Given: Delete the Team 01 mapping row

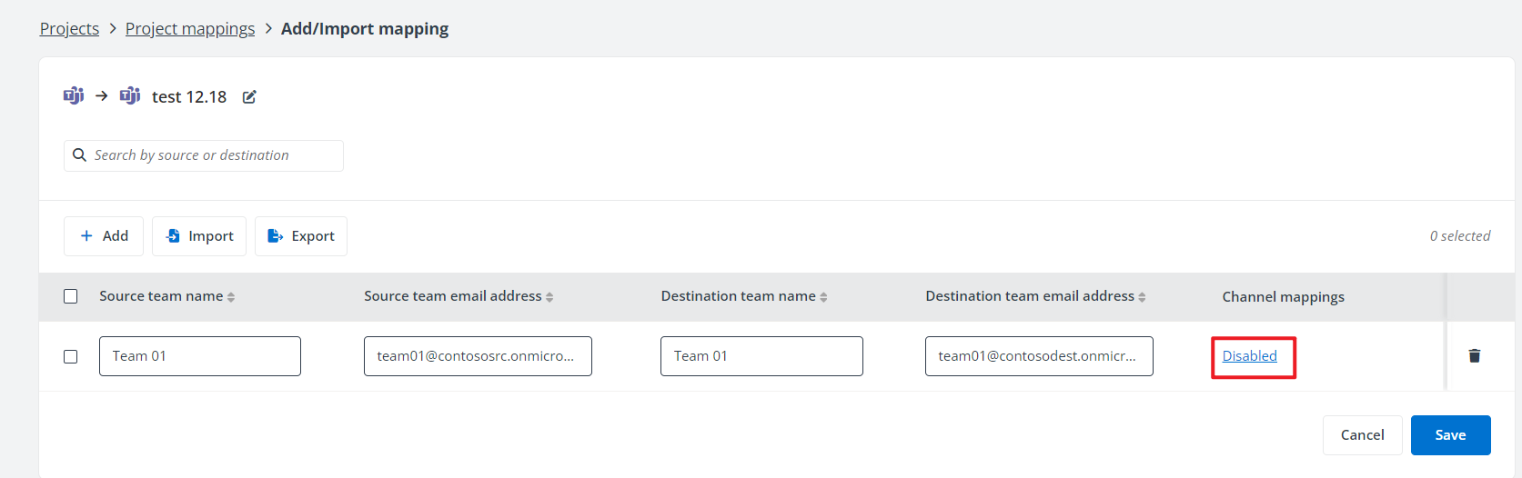Looking at the screenshot, I should click(1474, 355).
